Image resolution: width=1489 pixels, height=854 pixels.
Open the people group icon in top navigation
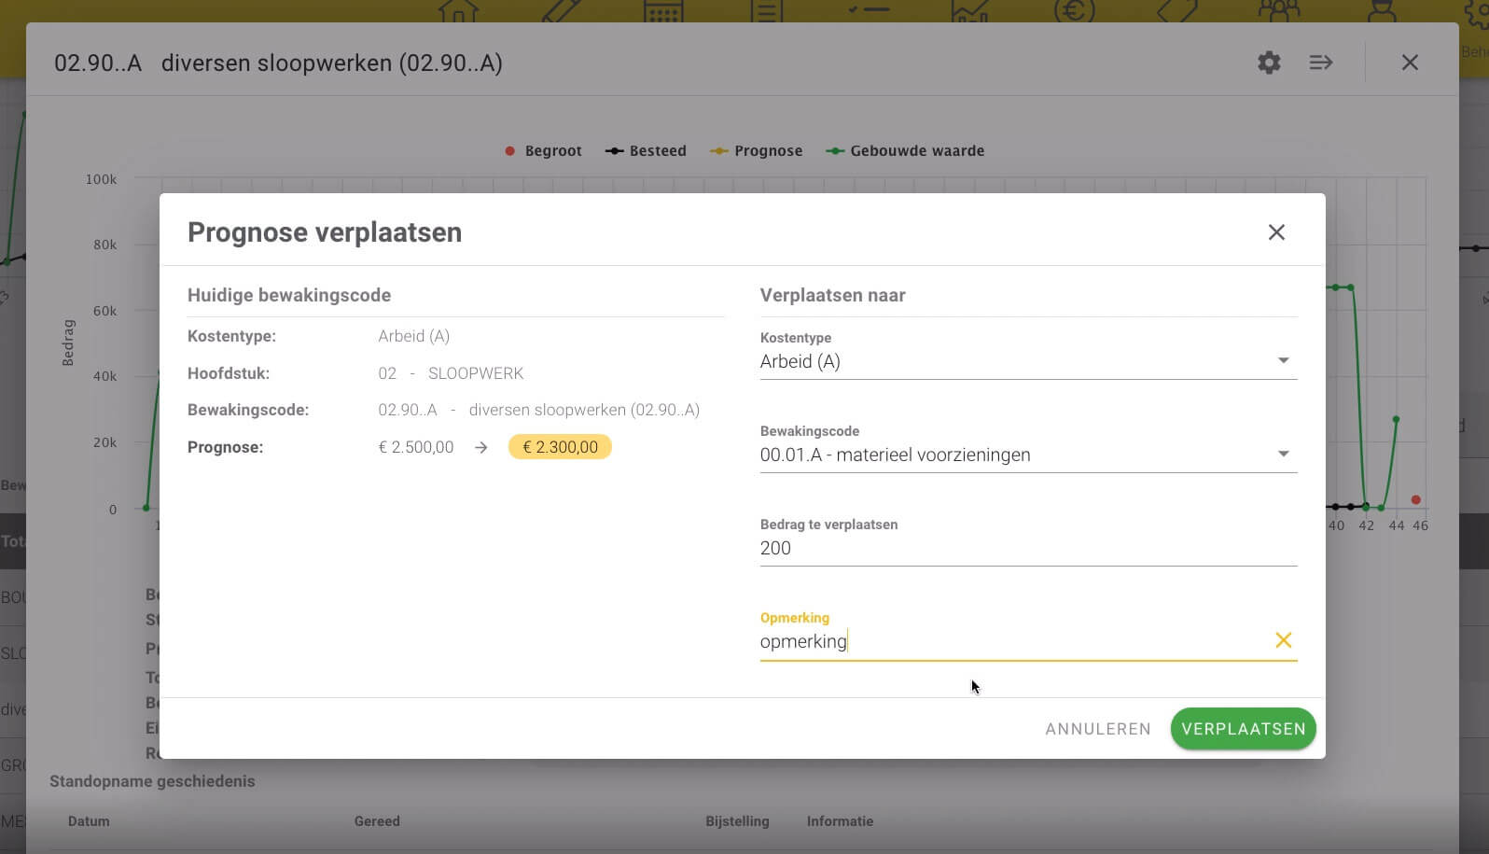click(x=1279, y=10)
